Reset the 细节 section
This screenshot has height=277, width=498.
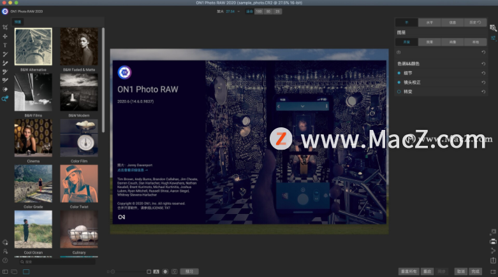(483, 73)
